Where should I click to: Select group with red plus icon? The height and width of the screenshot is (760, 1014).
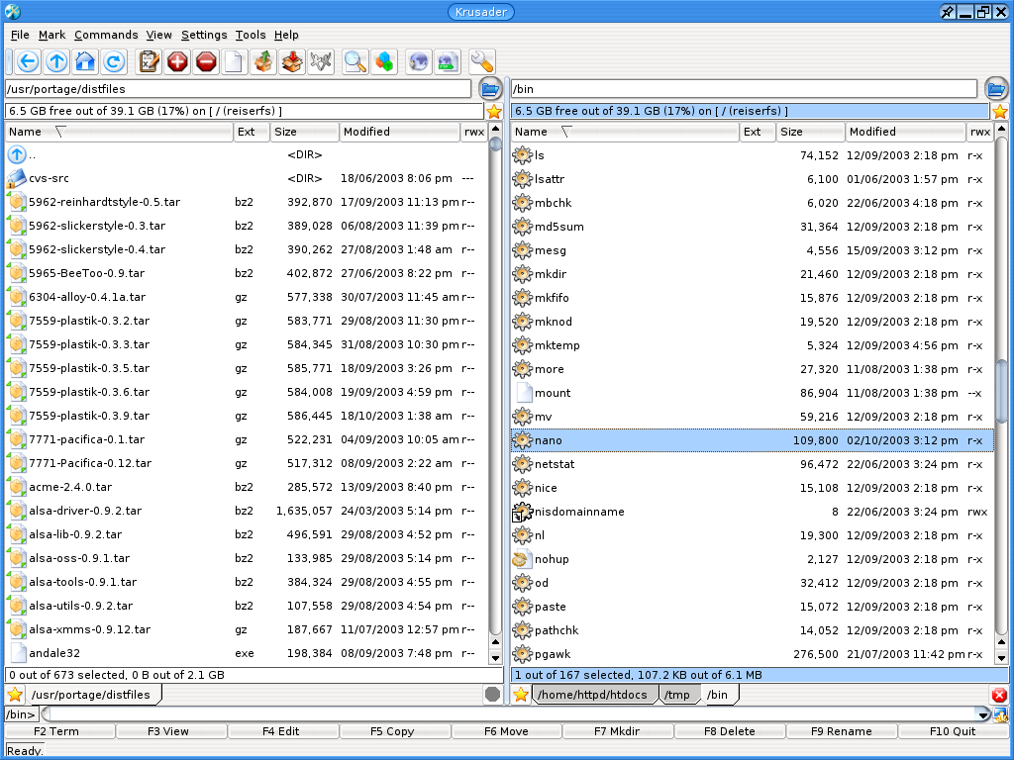177,62
